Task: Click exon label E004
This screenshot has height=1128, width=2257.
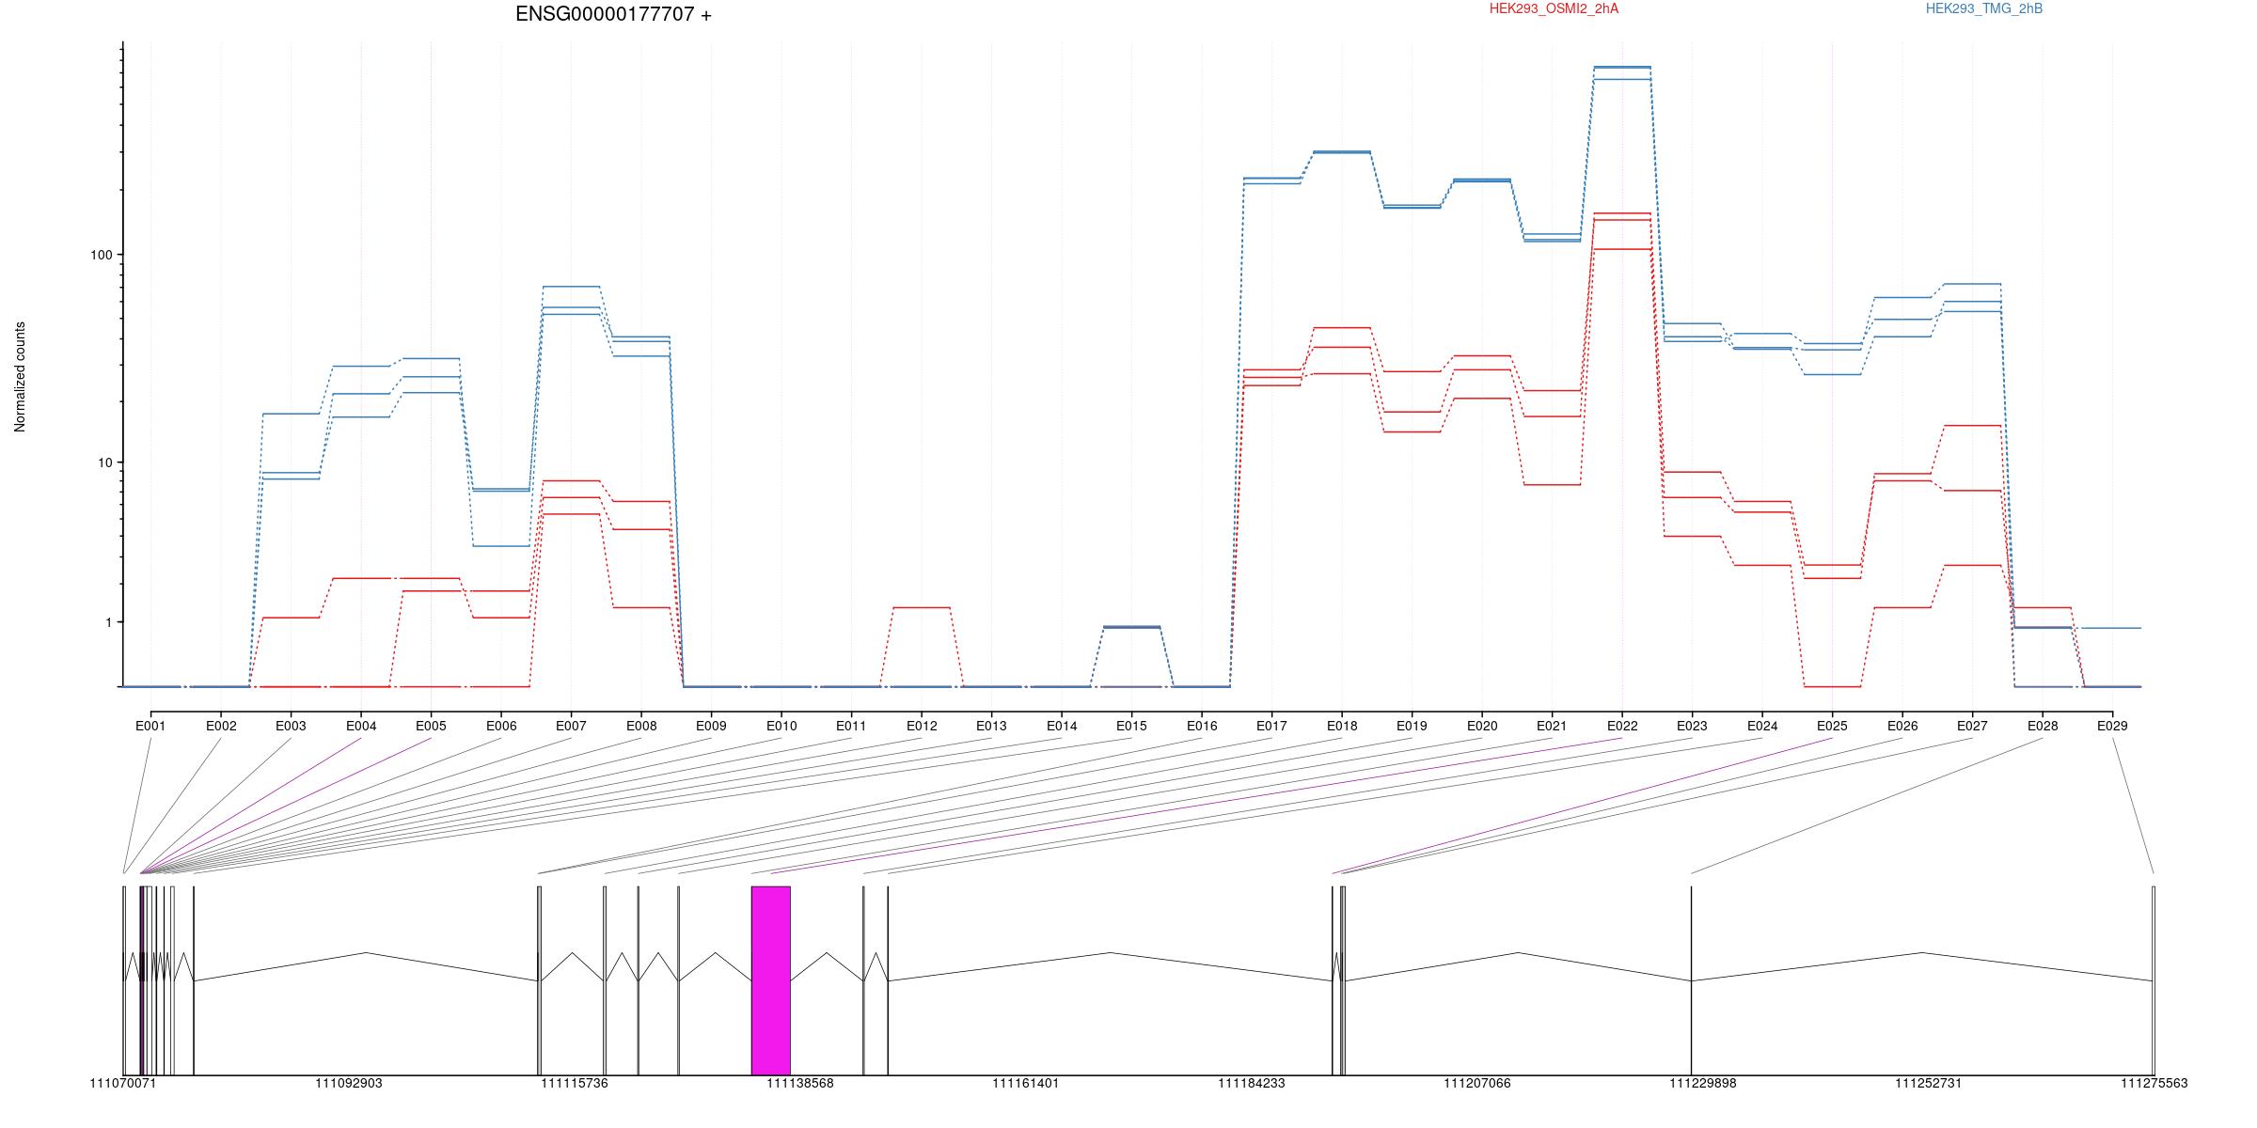Action: [x=361, y=726]
